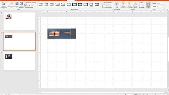The height and width of the screenshot is (95, 169).
Task: Apply the ninth thin black frame style
Action: click(86, 4)
